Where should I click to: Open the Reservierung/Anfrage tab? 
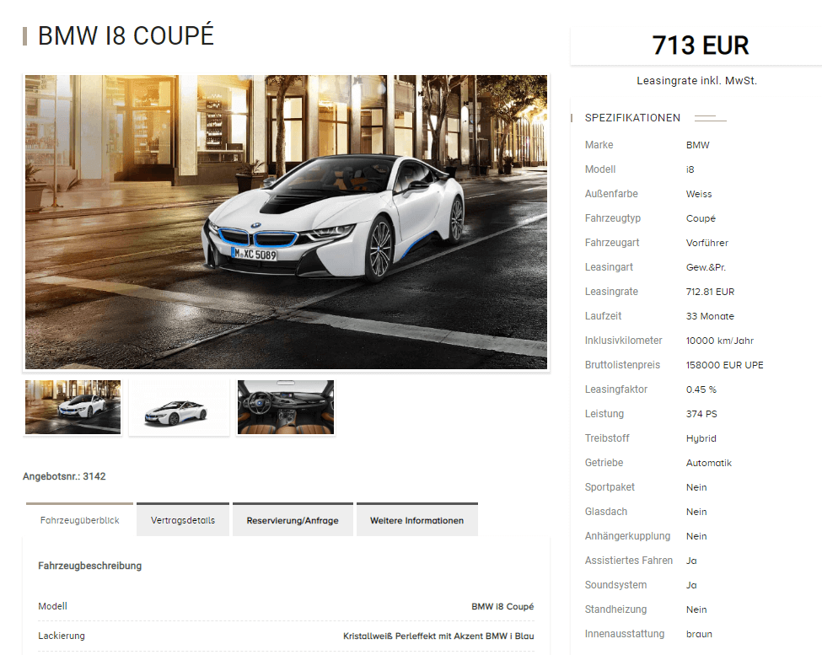(293, 520)
